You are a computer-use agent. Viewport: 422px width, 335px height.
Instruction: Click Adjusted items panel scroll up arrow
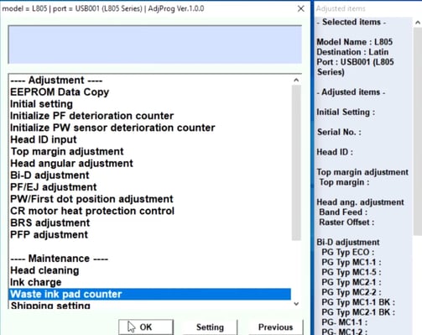[418, 23]
